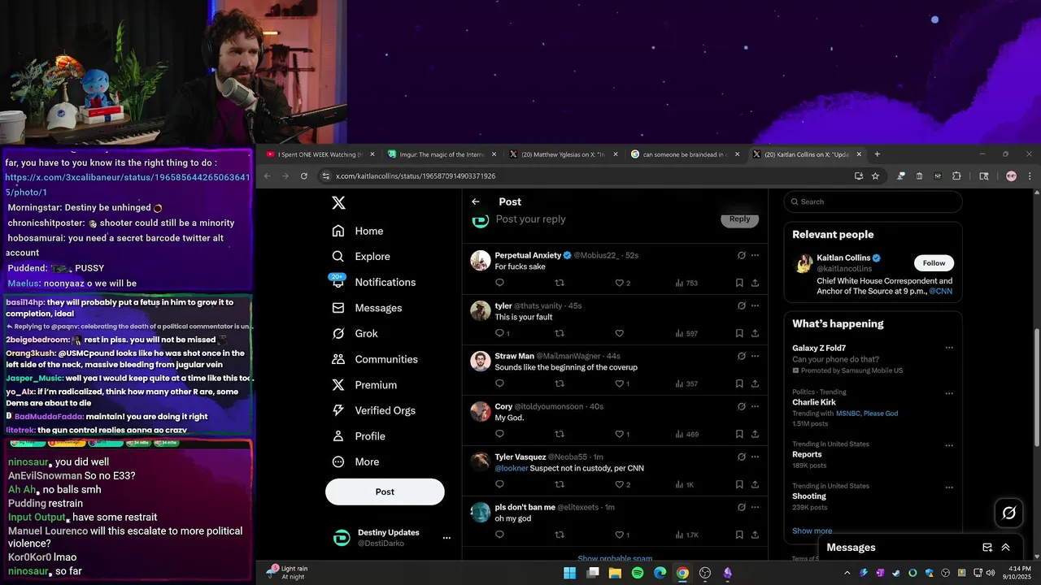Open Perpetual Anxiety's profile avatar

[481, 261]
